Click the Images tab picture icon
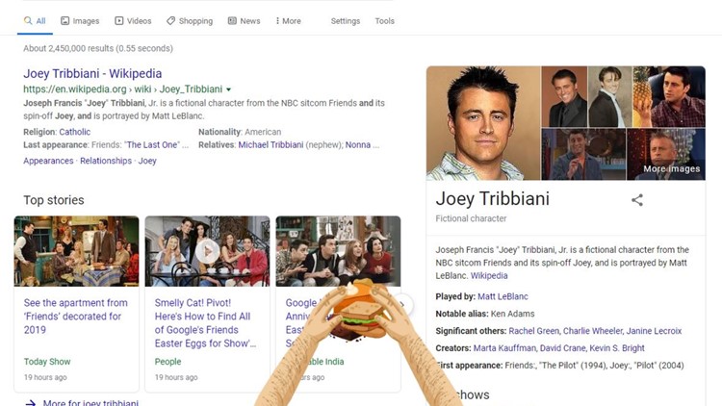Screen dimensions: 722x406 [x=64, y=21]
